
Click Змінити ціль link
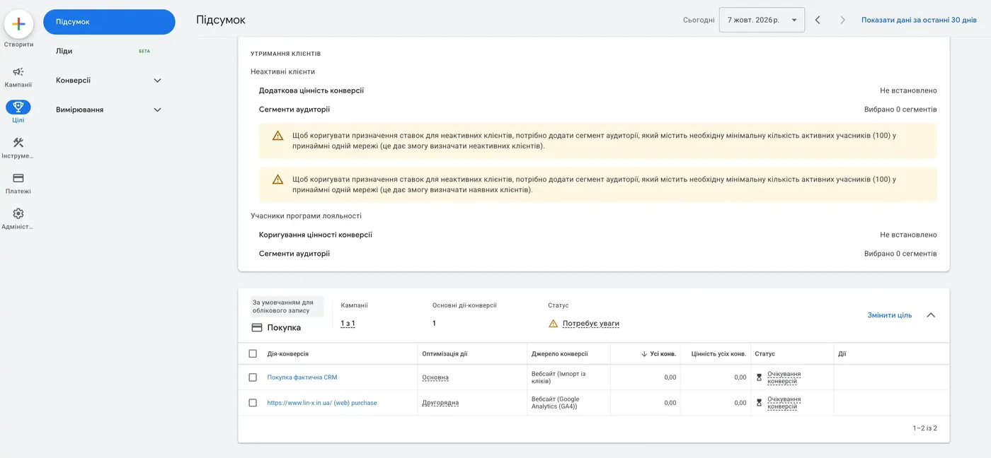click(890, 315)
